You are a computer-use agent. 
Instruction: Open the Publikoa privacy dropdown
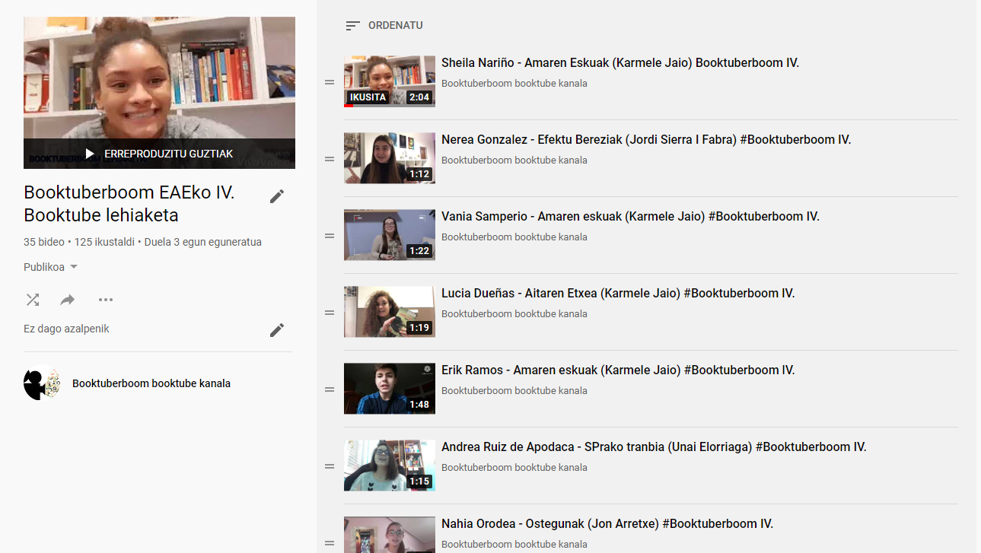click(51, 267)
